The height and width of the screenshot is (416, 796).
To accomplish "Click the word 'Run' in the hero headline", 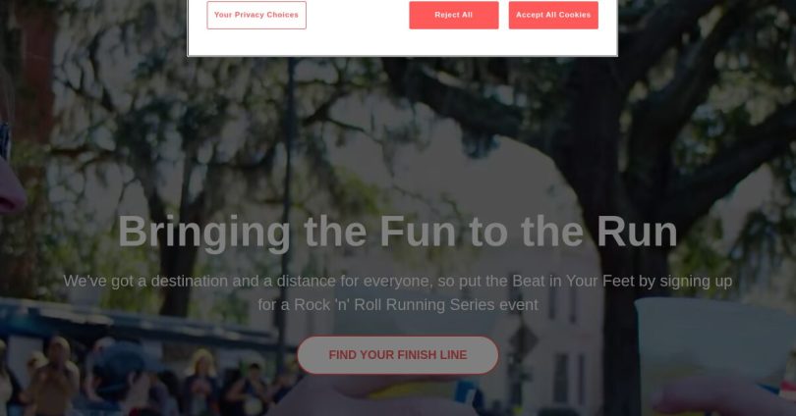I will (x=637, y=233).
